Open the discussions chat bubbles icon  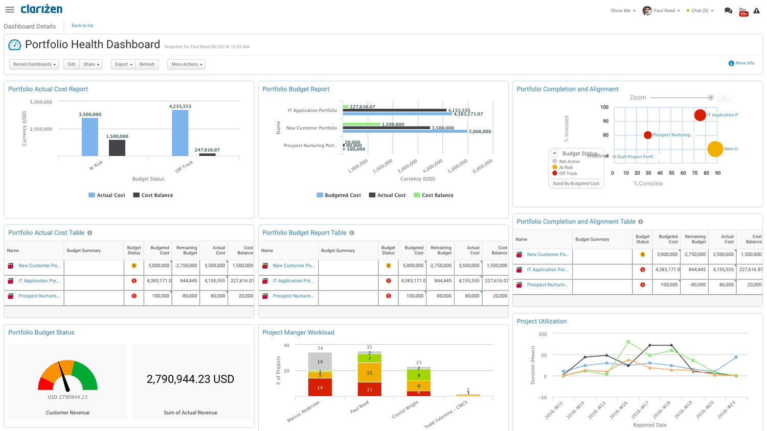(x=728, y=10)
